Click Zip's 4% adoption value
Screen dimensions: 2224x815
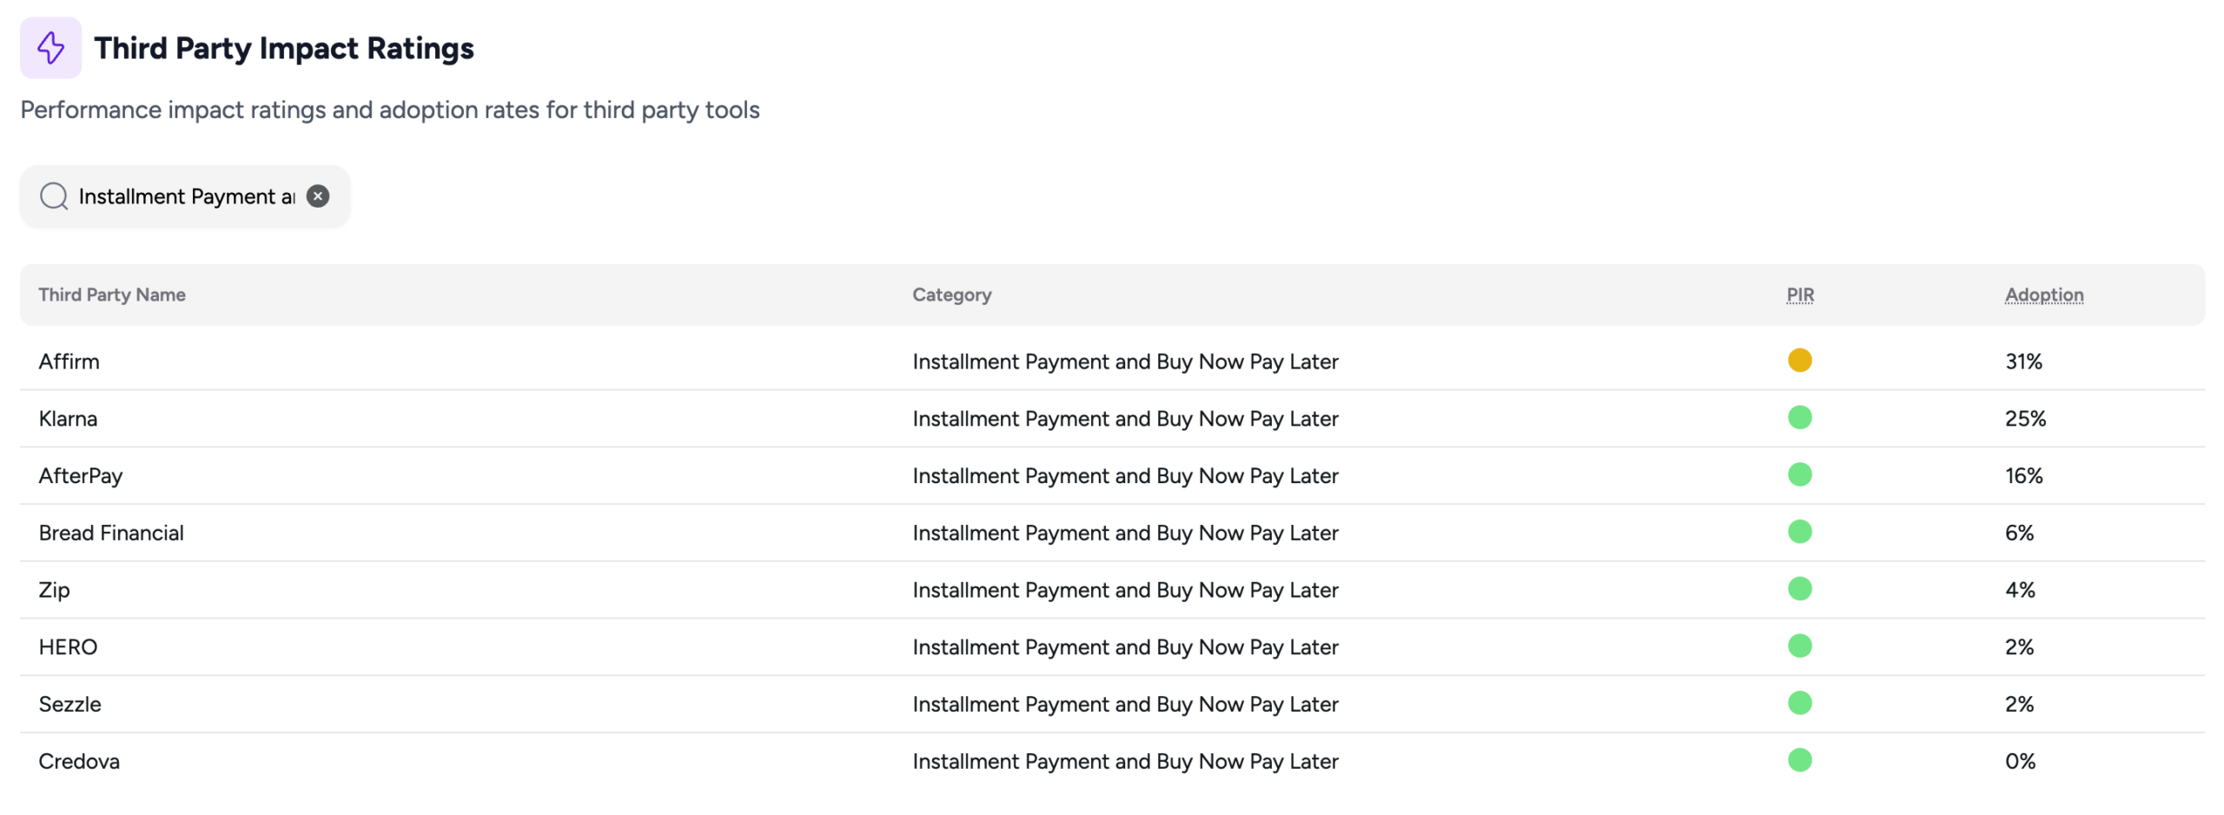coord(2020,590)
